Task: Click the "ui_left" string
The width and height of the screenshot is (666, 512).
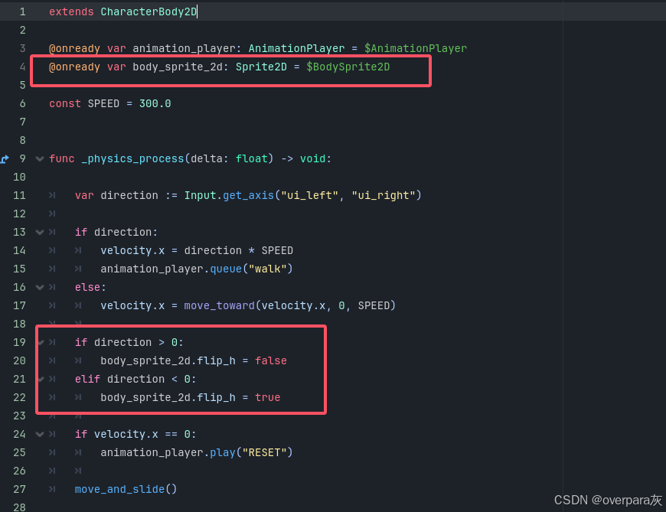Action: (x=309, y=195)
